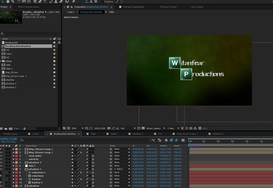Select the Hand tool
This screenshot has height=188, width=273.
(8, 2)
